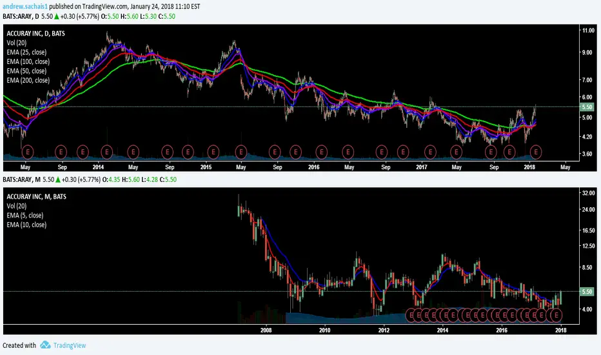Click green up arrow in monthly BATS:ARAY header

pos(58,179)
